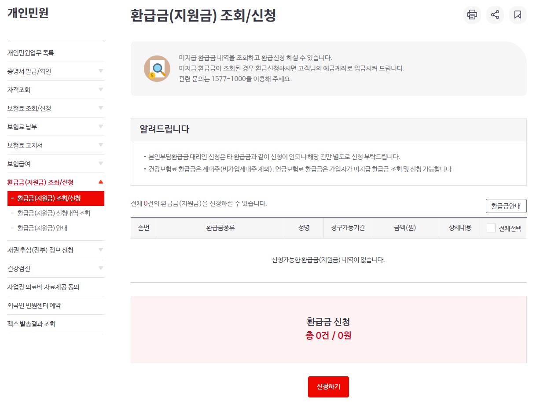Select 환급금(지원금) 신청내역 조회 menu item

tap(55, 213)
